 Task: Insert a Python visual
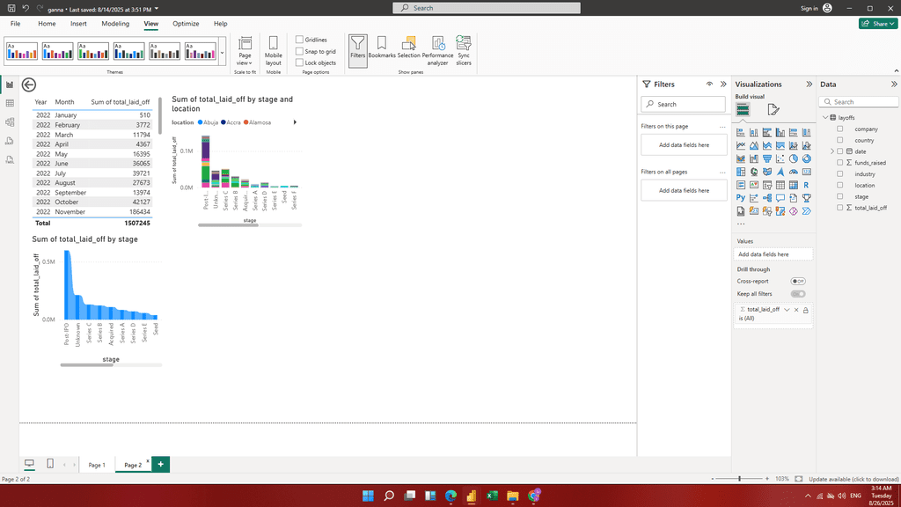(741, 198)
